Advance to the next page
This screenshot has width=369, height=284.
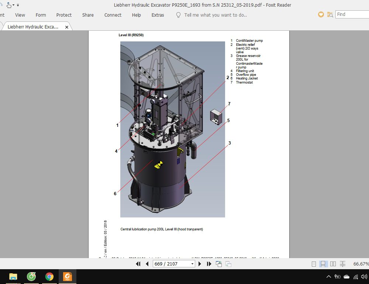point(200,264)
